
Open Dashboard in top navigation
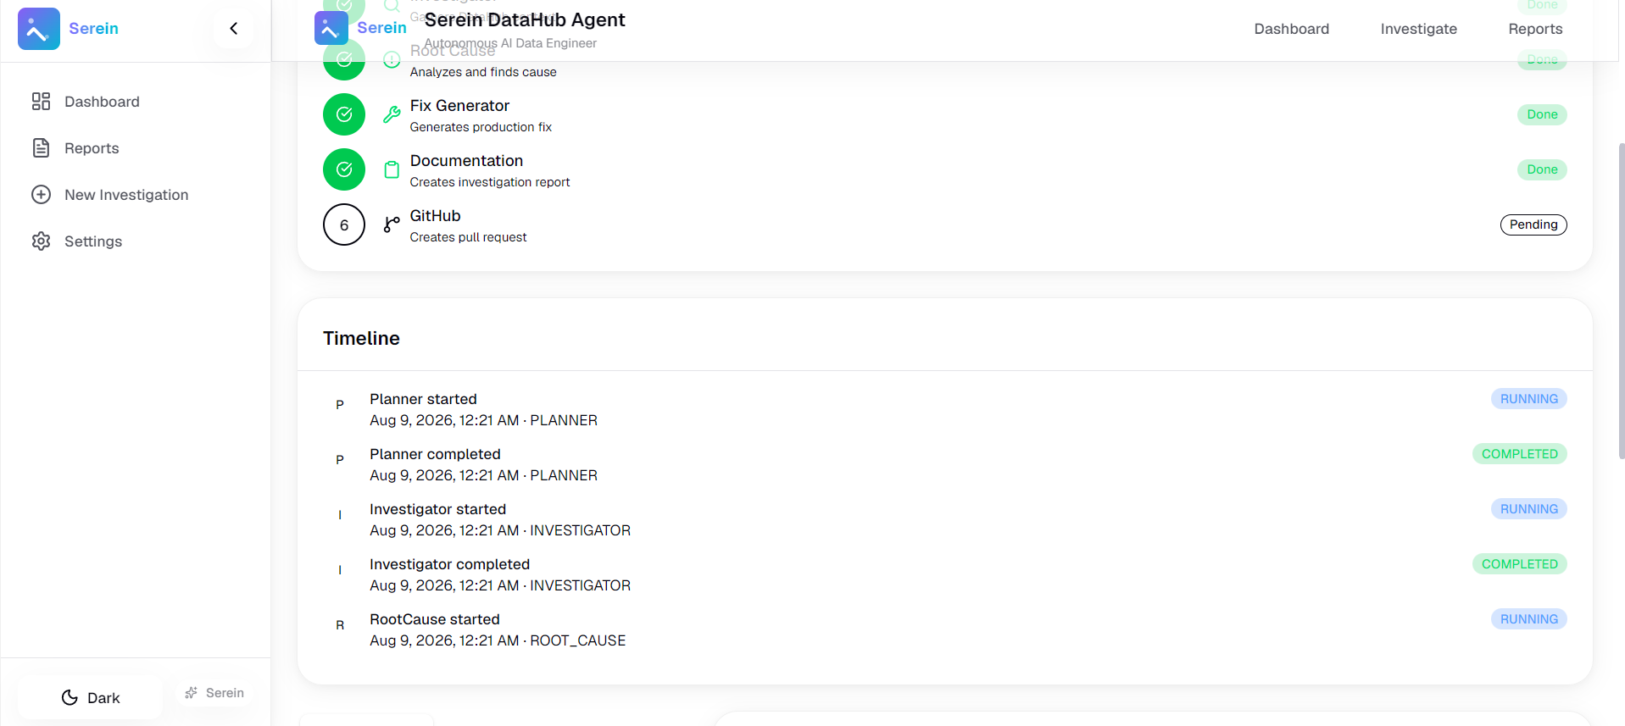click(x=1291, y=29)
